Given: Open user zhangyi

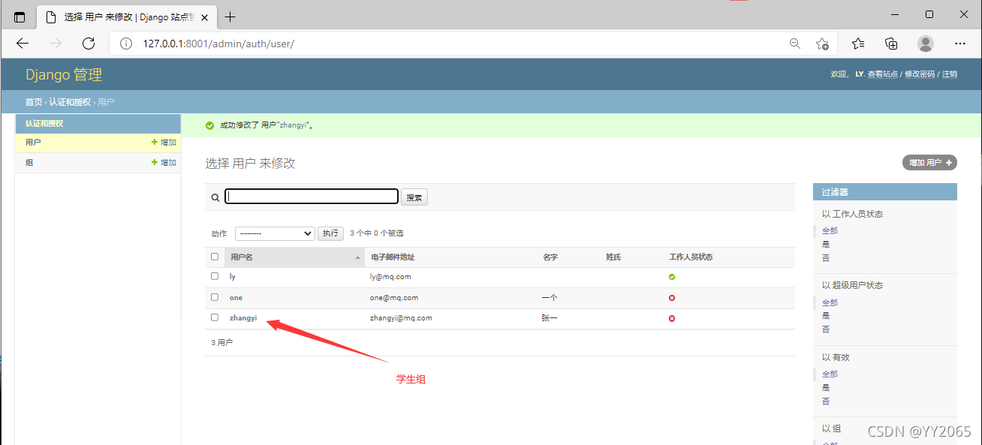Looking at the screenshot, I should 243,318.
